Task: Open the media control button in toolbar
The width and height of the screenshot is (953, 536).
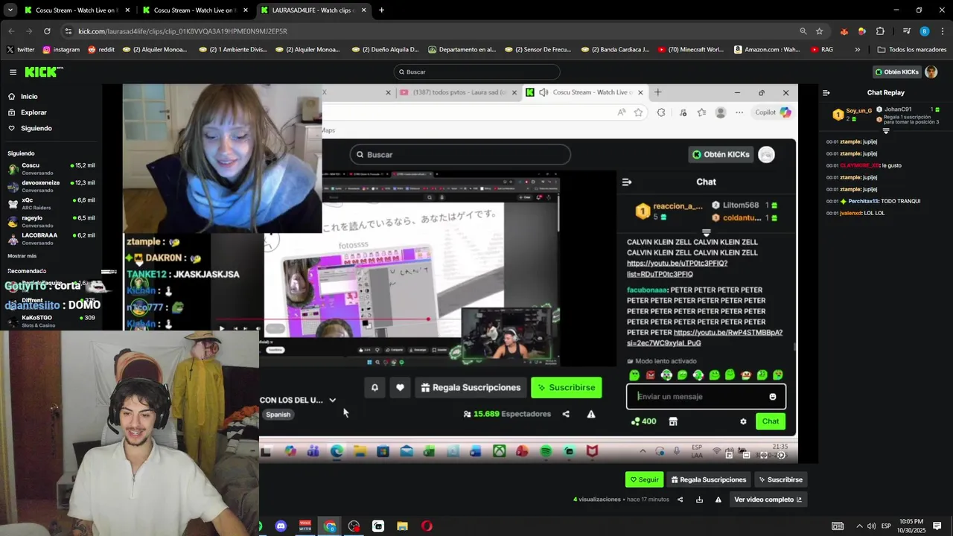Action: coord(906,31)
